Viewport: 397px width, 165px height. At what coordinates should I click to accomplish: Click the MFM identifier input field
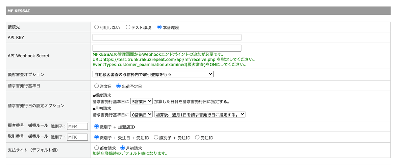[77, 126]
